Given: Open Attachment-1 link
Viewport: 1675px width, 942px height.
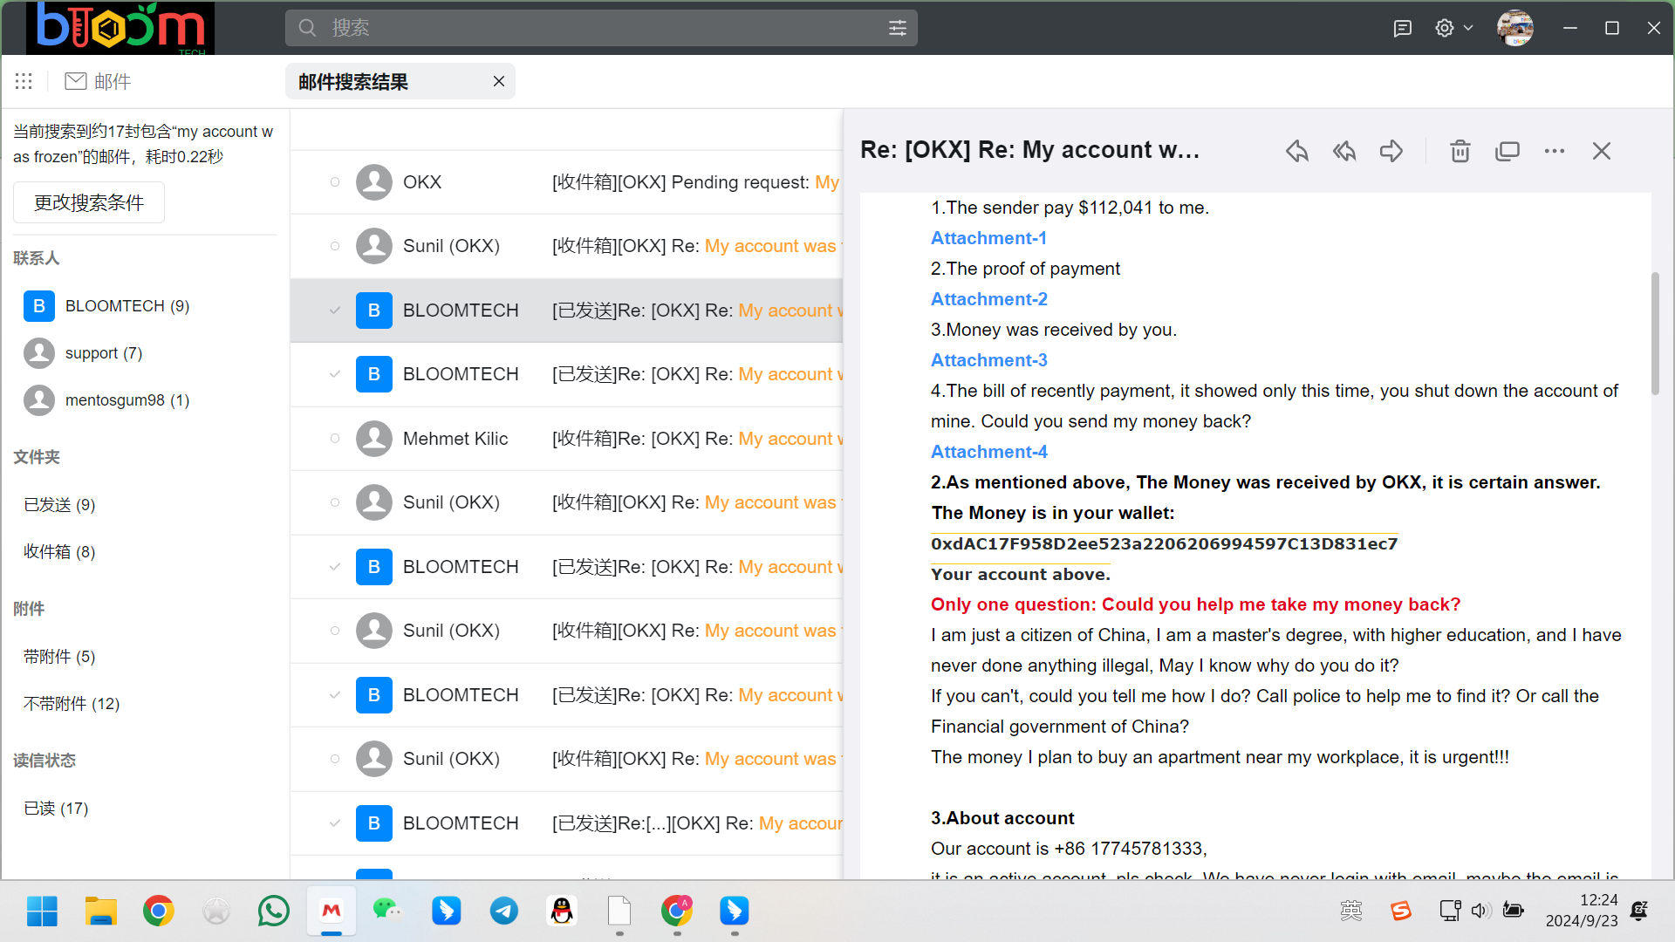Looking at the screenshot, I should (x=988, y=238).
